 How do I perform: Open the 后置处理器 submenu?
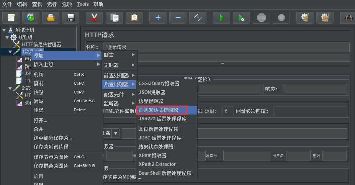click(x=119, y=84)
